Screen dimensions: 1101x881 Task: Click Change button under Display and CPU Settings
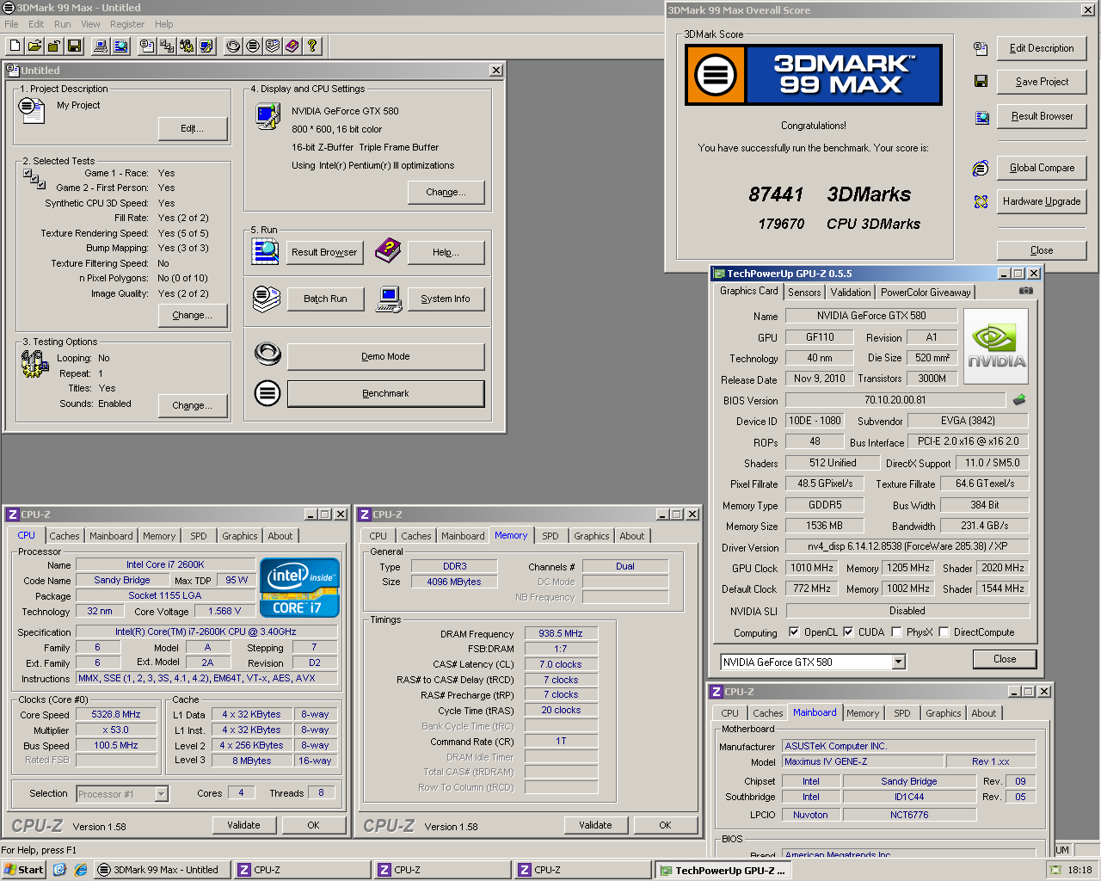click(x=446, y=193)
